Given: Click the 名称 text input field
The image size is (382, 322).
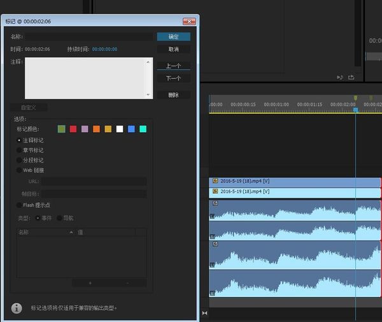Looking at the screenshot, I should pyautogui.click(x=88, y=36).
